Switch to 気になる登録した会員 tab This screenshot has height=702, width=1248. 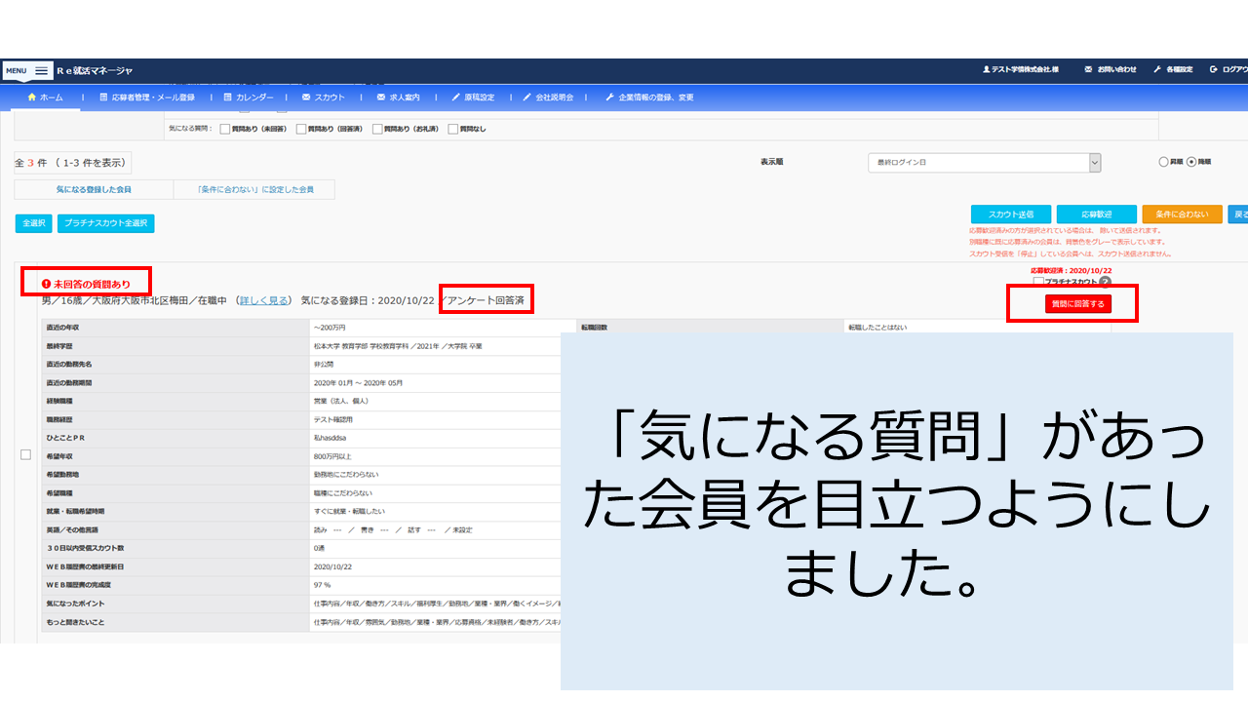(x=94, y=189)
